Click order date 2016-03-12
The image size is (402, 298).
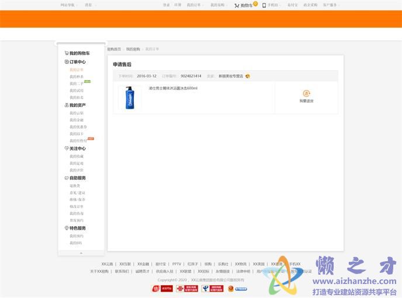point(147,76)
